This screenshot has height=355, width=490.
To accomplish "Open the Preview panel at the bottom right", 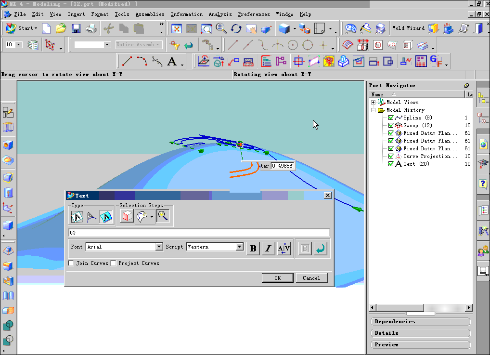I will [x=420, y=344].
